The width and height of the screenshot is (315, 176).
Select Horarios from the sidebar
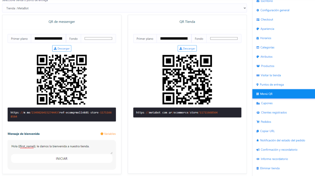click(265, 38)
